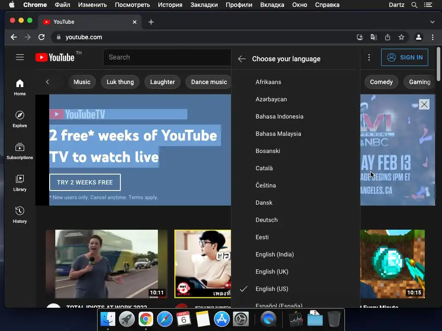
Task: Select English (UK) language
Action: click(295, 272)
